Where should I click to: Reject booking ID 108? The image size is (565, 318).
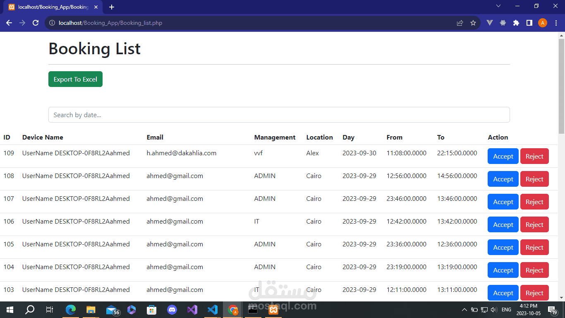534,179
